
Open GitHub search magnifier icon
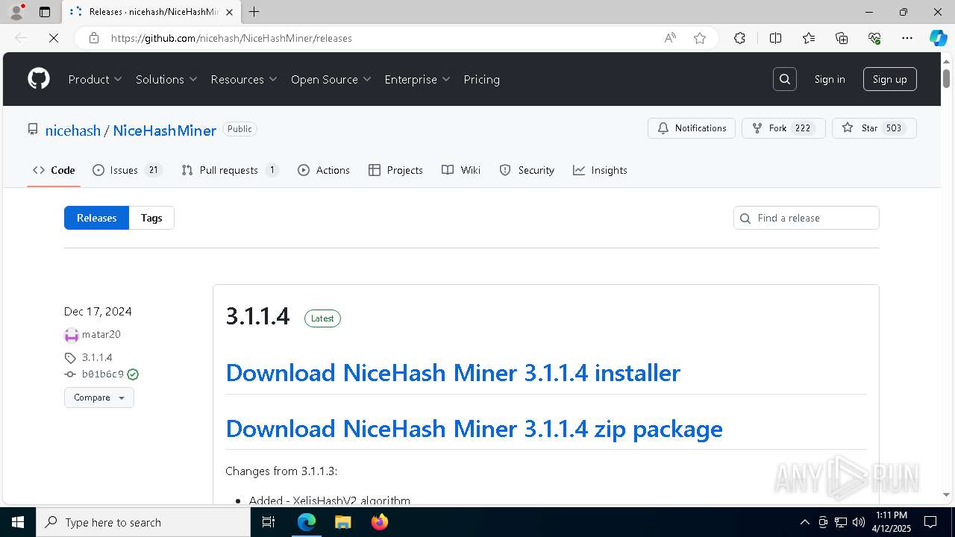(x=785, y=79)
